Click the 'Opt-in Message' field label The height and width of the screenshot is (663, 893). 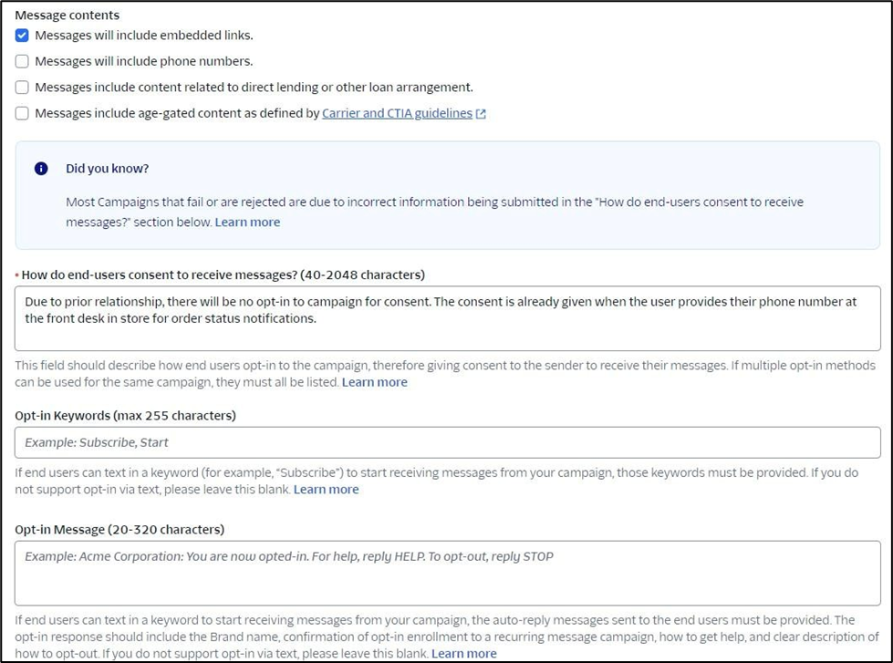[x=119, y=530]
